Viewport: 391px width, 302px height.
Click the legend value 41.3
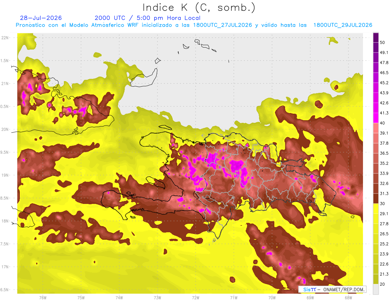click(384, 113)
